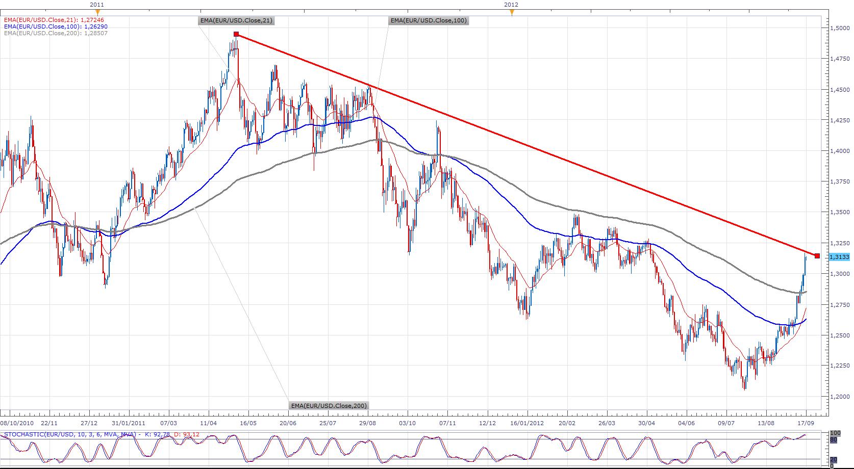Click the EMA 100 callout label
The width and height of the screenshot is (854, 469).
click(x=428, y=21)
